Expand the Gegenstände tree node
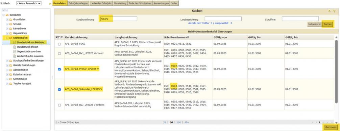Image resolution: width=340 pixels, height=131 pixels. [7, 33]
